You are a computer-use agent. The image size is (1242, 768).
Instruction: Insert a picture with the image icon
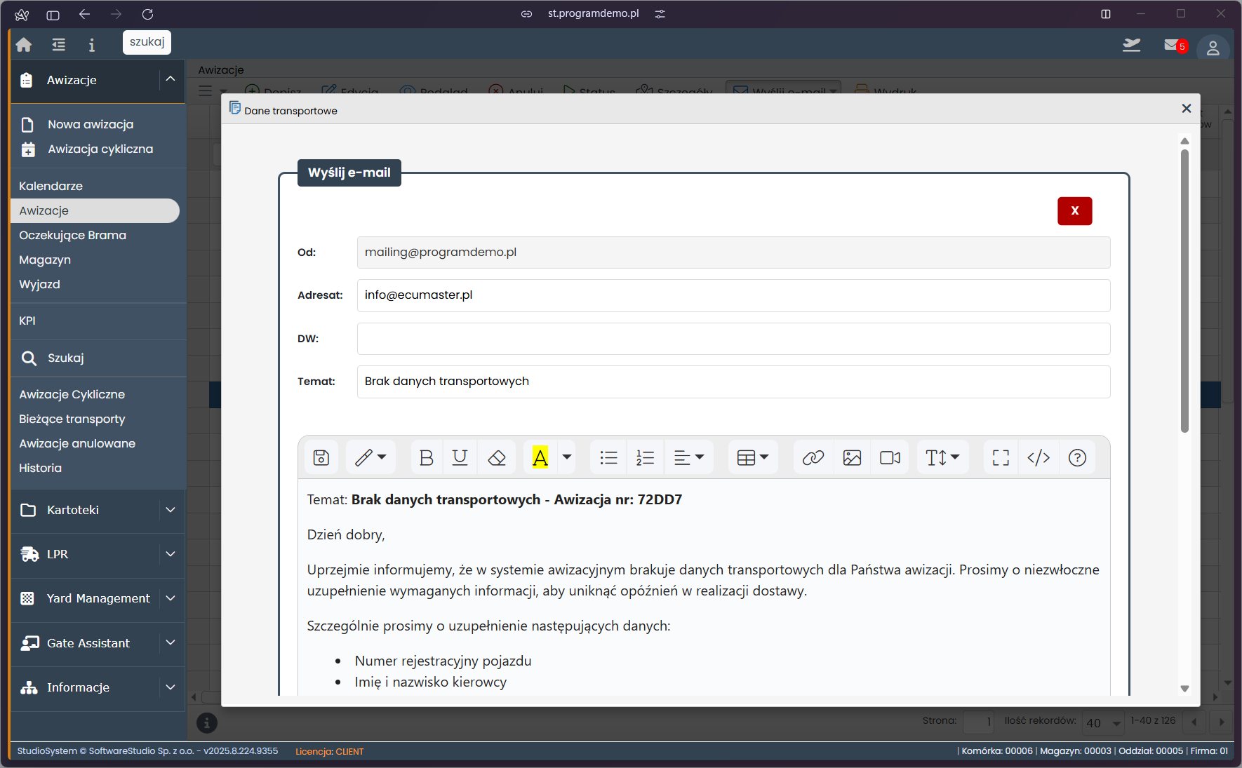click(x=852, y=458)
